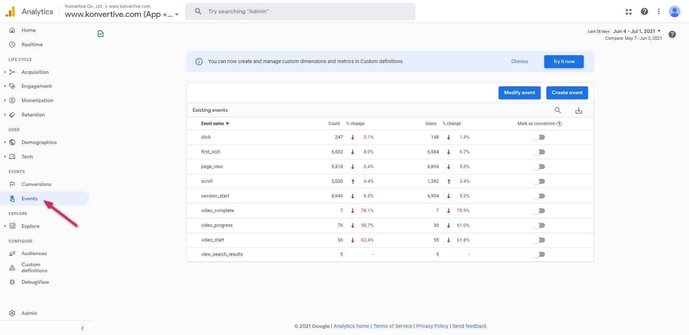The image size is (689, 335).
Task: Click the search icon above events table
Action: click(558, 110)
